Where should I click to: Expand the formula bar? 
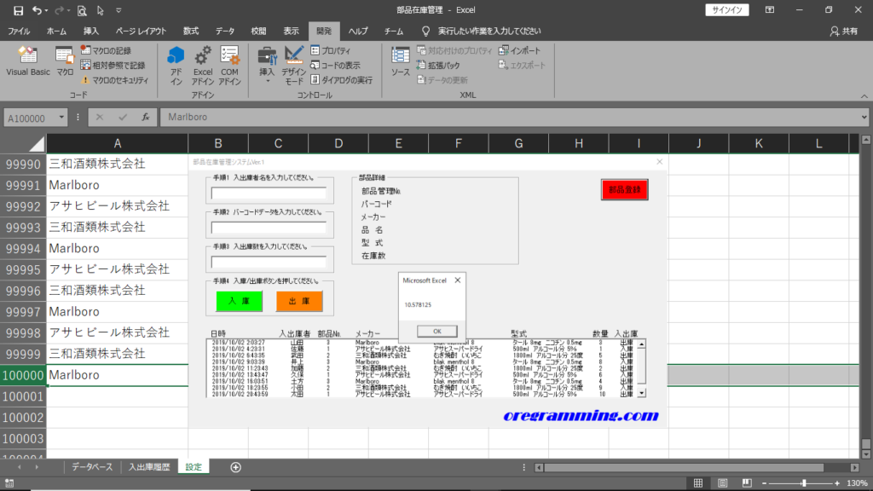tap(864, 118)
